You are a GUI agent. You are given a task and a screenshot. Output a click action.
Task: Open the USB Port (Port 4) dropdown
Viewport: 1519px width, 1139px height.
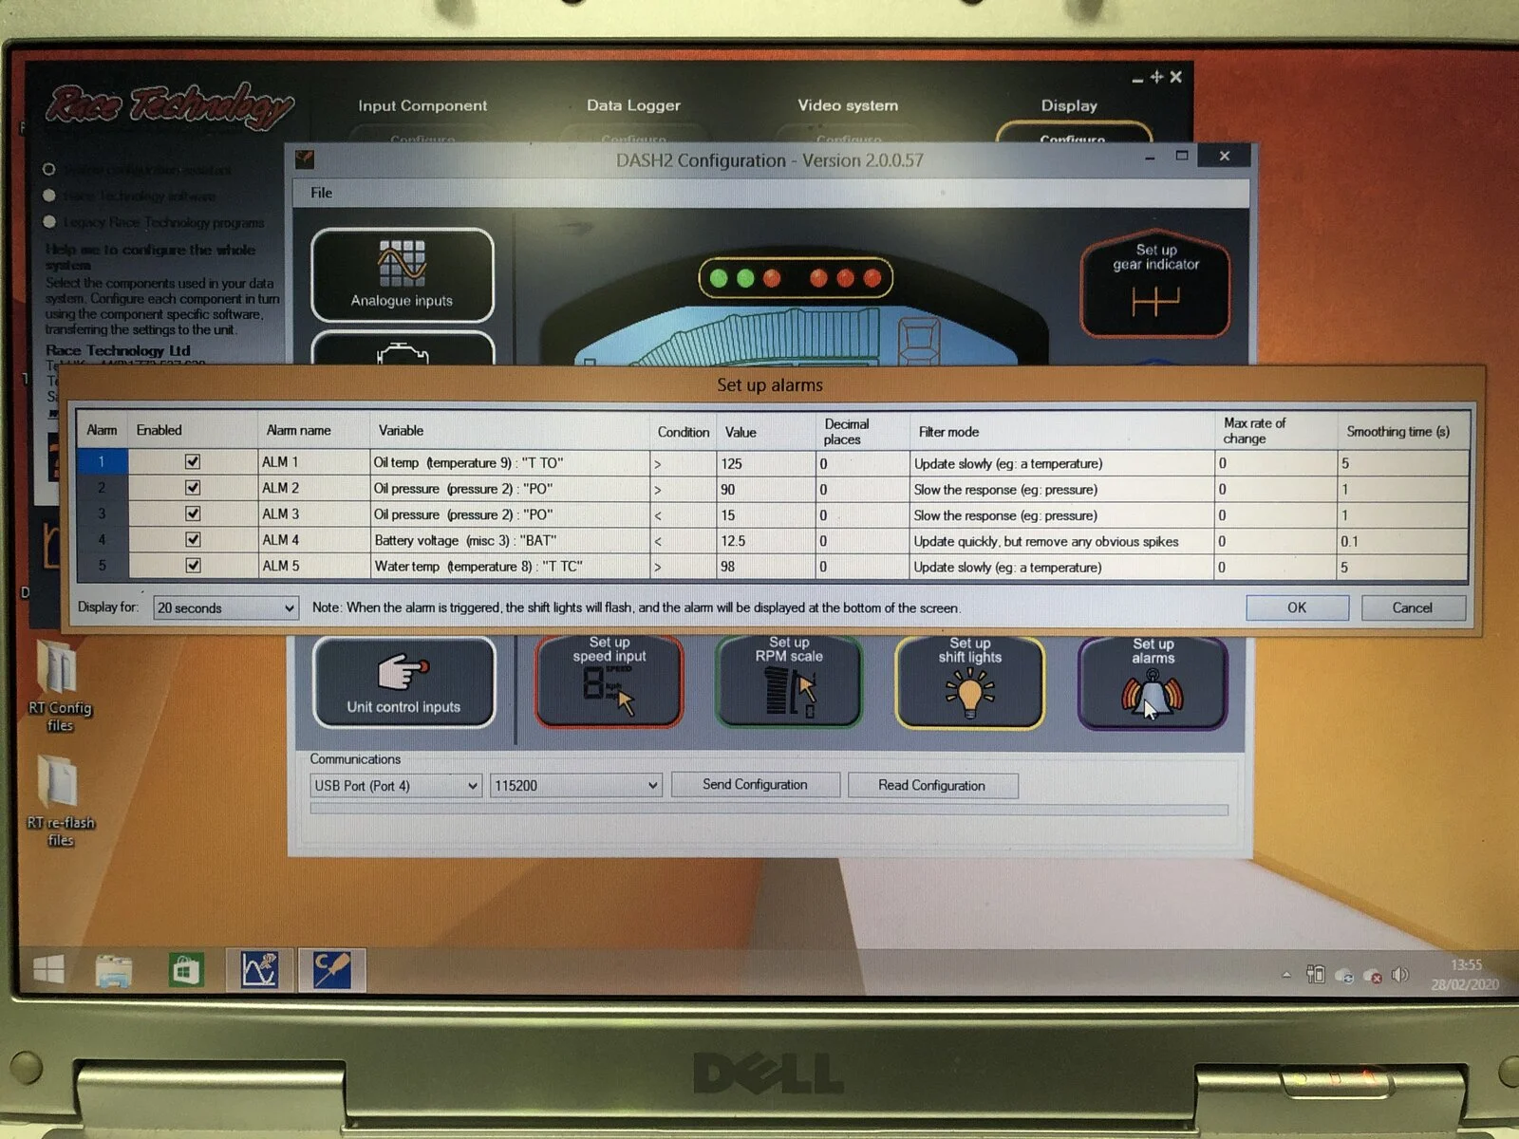(396, 786)
